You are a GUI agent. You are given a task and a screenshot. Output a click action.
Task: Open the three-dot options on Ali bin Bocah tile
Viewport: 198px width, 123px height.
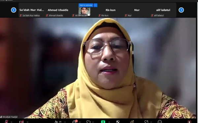pos(95,5)
